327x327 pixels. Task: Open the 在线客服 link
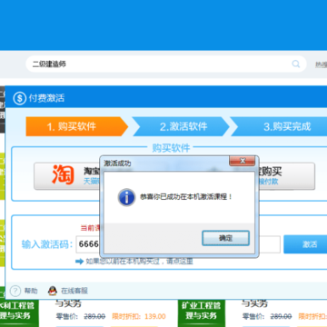coord(74,291)
